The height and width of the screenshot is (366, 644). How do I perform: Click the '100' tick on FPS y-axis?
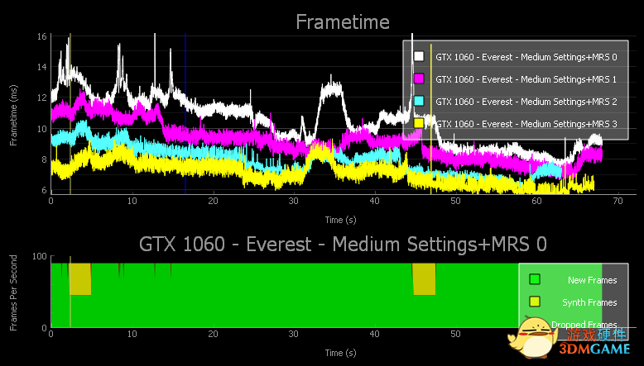pos(40,256)
